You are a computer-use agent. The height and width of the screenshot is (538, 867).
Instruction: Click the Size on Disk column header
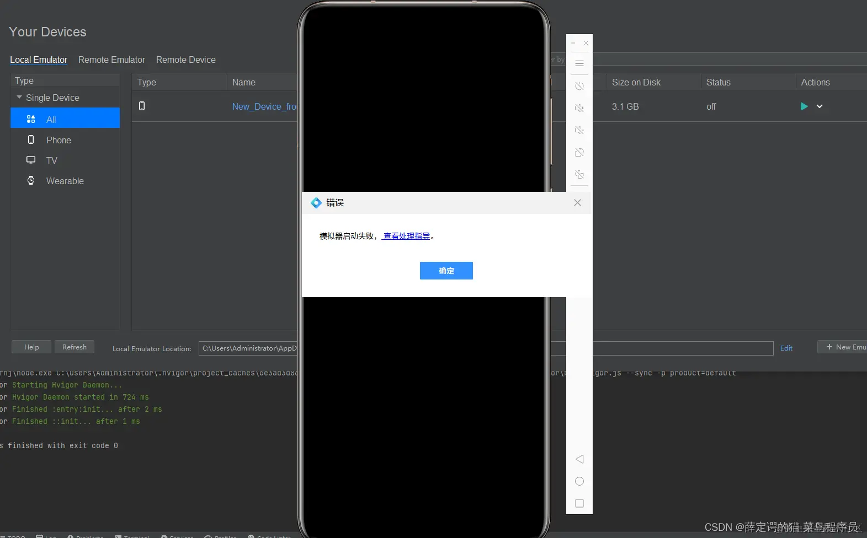coord(636,82)
